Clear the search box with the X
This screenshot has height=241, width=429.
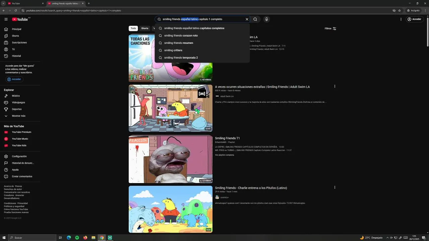tap(247, 19)
